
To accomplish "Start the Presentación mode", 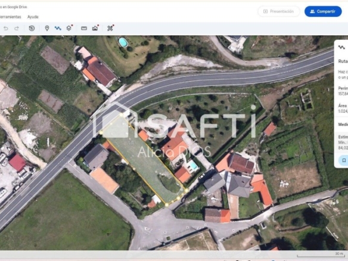I will [279, 11].
